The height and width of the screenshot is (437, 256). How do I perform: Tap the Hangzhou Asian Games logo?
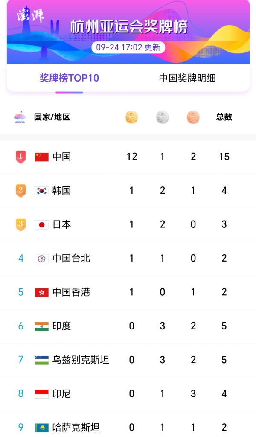[20, 117]
